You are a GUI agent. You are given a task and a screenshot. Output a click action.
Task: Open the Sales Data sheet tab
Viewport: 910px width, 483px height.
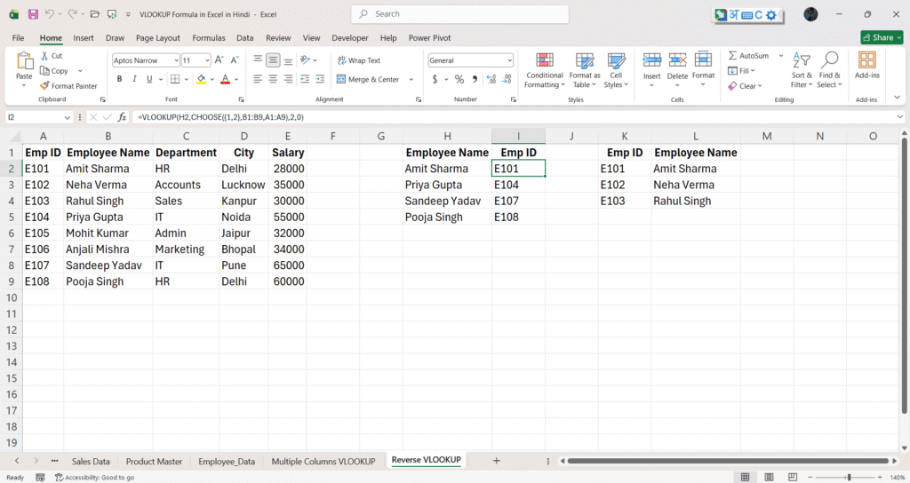point(91,462)
